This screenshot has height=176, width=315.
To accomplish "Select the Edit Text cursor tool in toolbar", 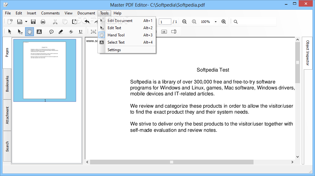I will pyautogui.click(x=20, y=32).
